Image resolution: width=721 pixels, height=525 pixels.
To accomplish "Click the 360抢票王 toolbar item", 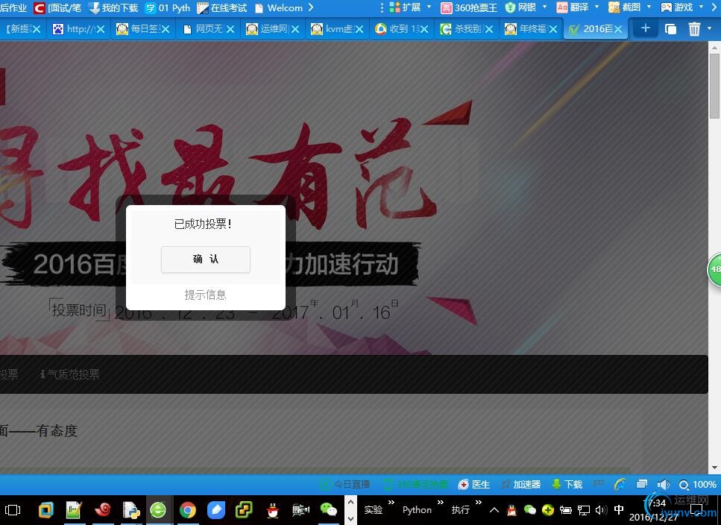I will click(469, 7).
